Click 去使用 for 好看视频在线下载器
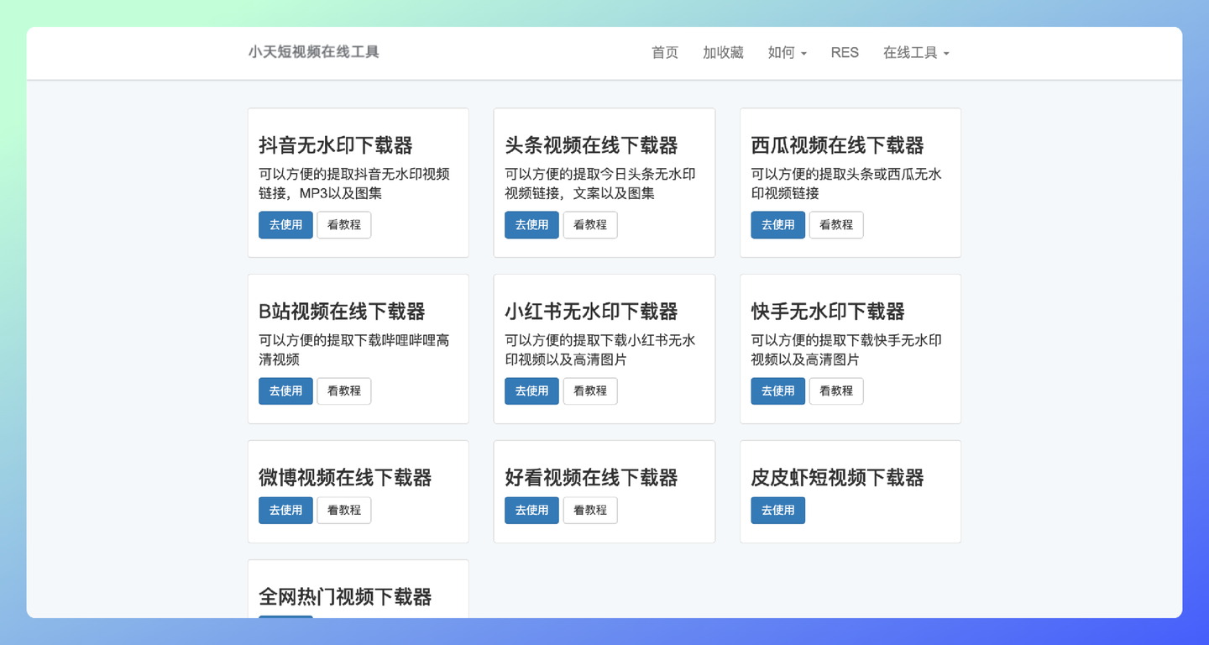The width and height of the screenshot is (1209, 645). (x=531, y=511)
